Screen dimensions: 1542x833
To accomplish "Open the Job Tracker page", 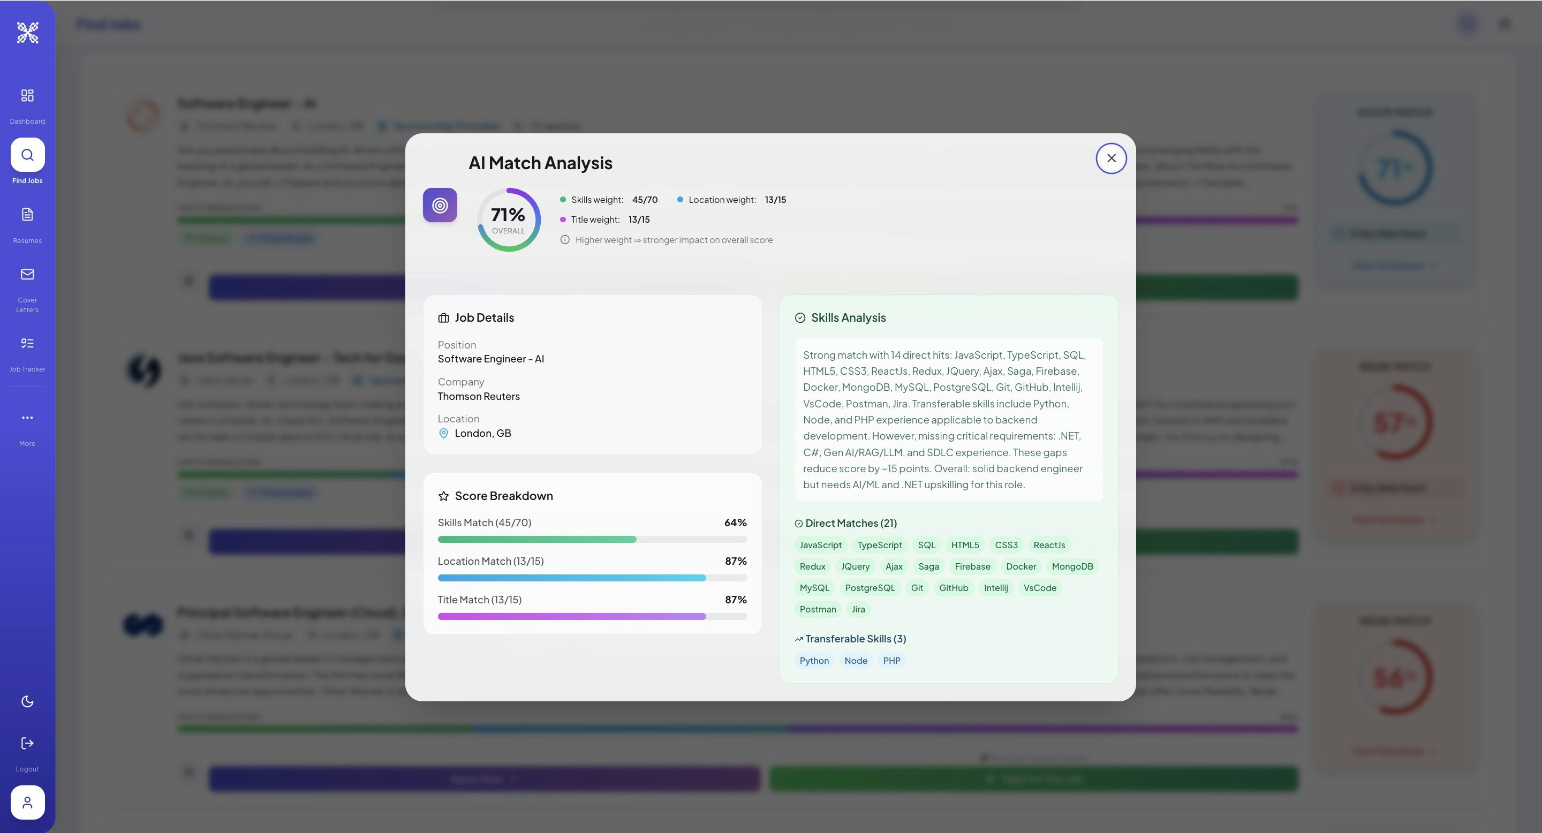I will pos(27,344).
